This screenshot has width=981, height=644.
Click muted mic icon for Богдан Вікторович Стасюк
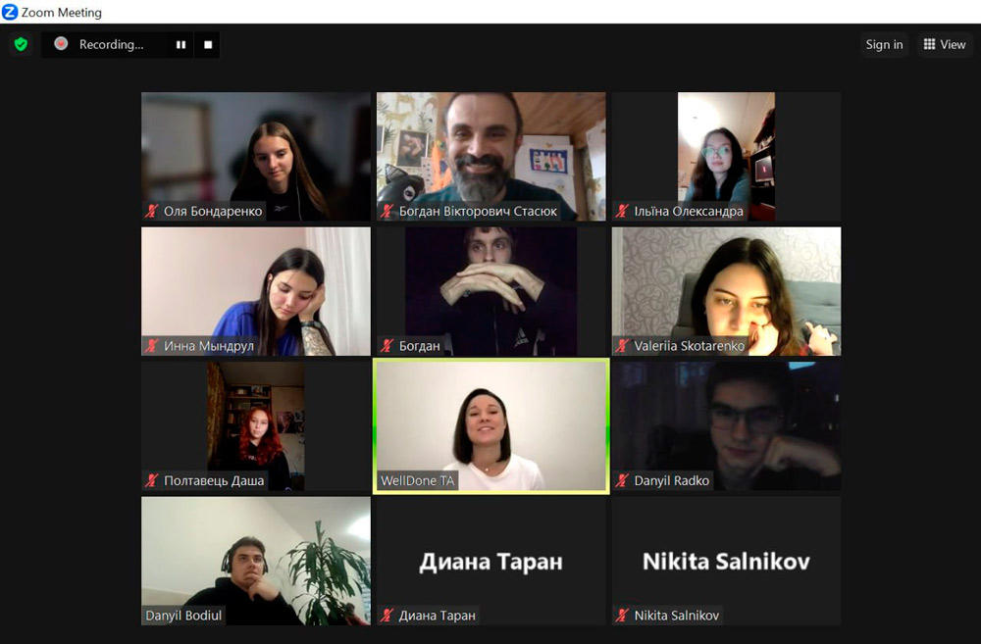click(387, 211)
